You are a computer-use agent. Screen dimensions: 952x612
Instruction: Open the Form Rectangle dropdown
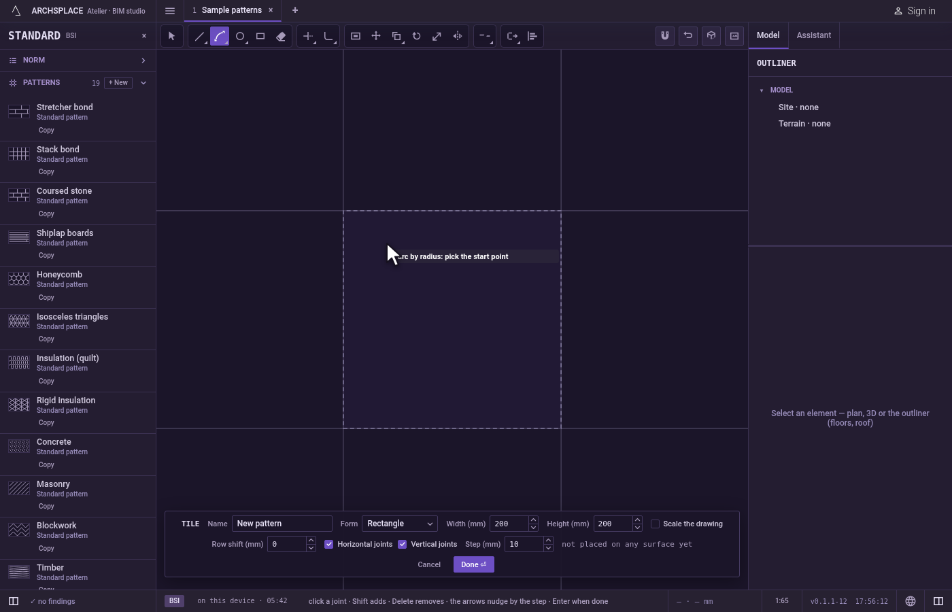point(400,524)
